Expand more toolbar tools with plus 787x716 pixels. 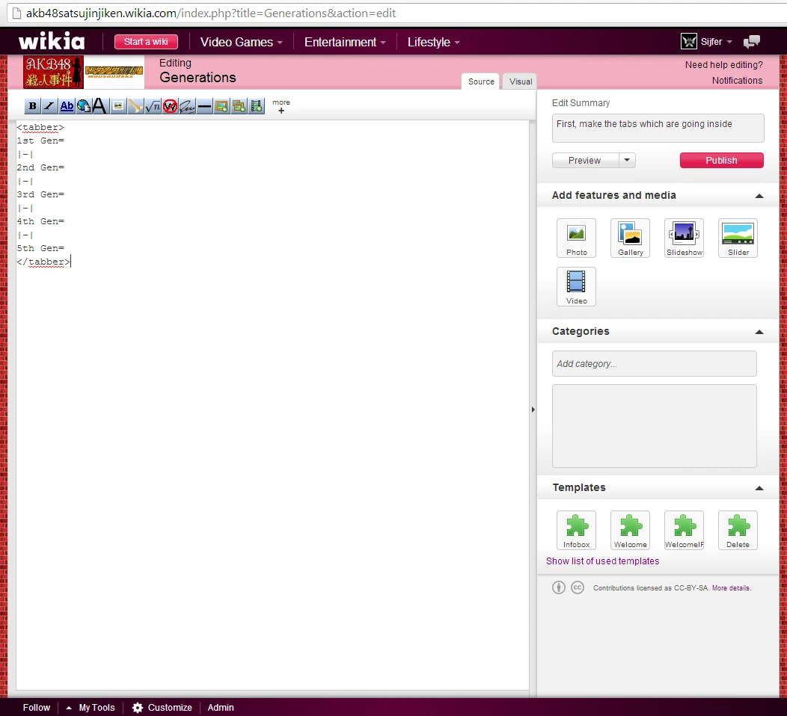[281, 111]
